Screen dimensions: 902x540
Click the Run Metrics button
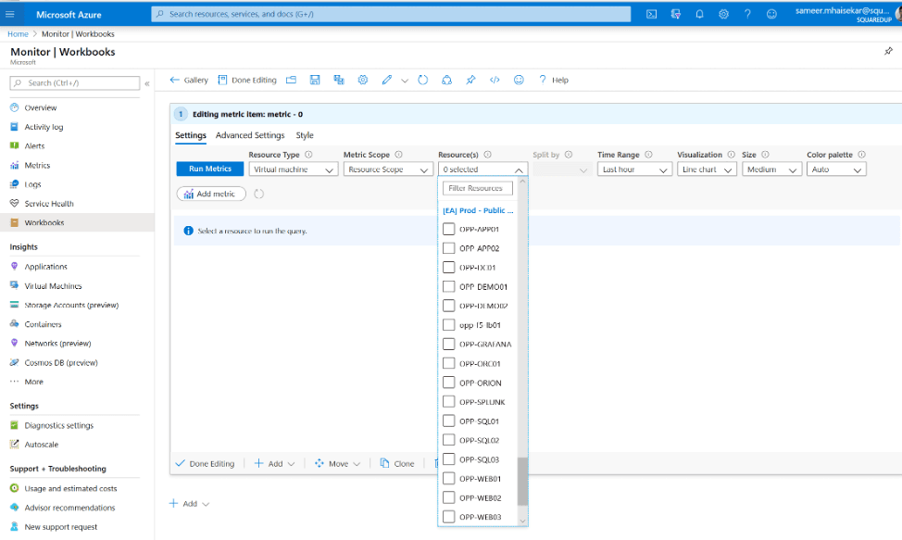[x=210, y=170]
